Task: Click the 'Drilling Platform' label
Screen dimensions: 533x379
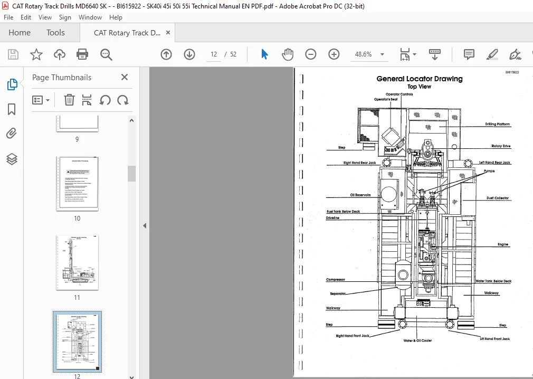Action: (497, 124)
